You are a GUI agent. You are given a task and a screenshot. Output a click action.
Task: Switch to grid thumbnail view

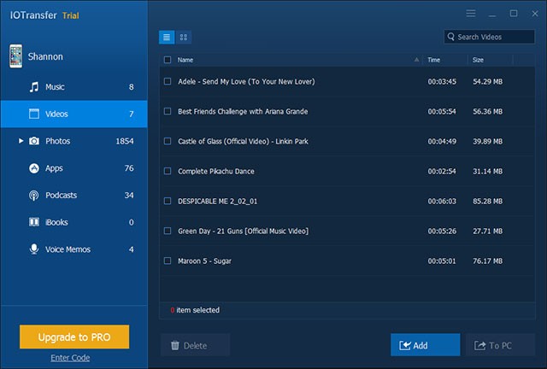[x=184, y=38]
